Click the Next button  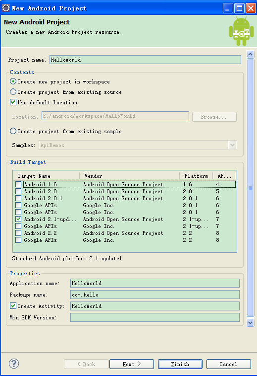[x=132, y=364]
